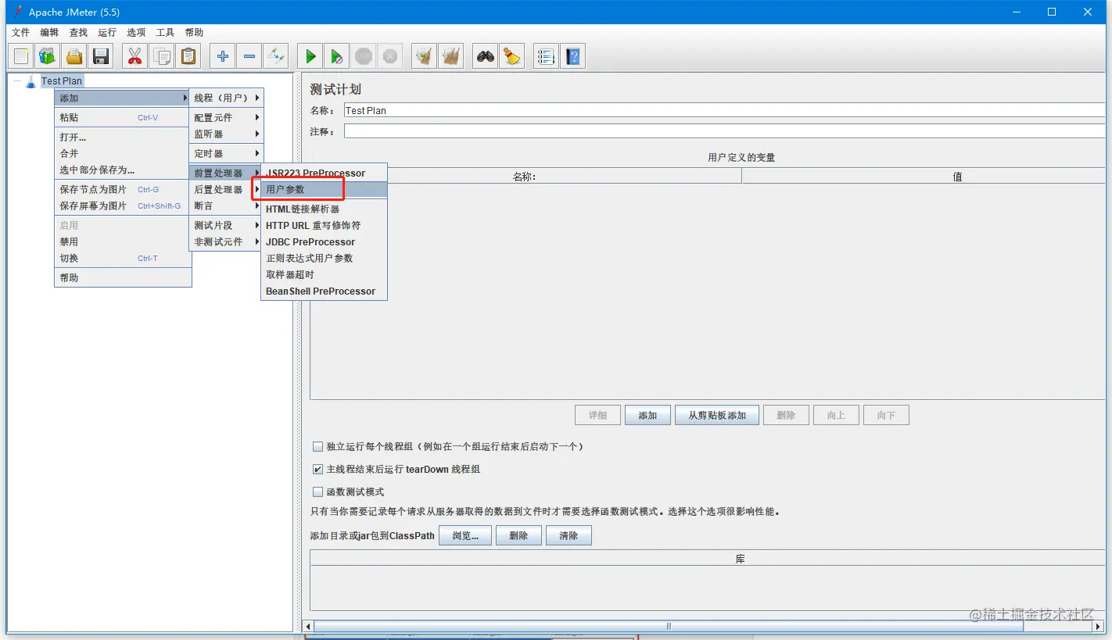The image size is (1112, 640).
Task: Click the JMeter feather icon in title bar
Action: [x=16, y=12]
